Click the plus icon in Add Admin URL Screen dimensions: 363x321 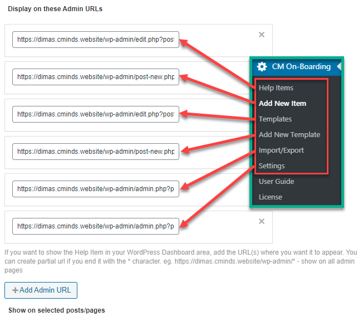click(x=15, y=290)
